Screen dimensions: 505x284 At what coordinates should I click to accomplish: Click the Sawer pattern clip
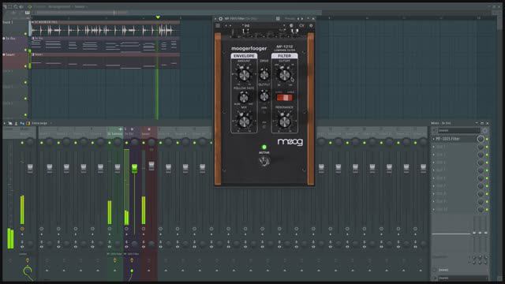point(105,61)
